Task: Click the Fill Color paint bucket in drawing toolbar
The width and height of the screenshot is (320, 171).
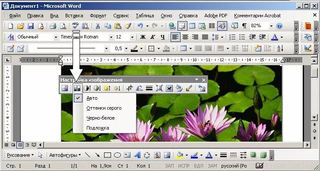Action: [180, 155]
